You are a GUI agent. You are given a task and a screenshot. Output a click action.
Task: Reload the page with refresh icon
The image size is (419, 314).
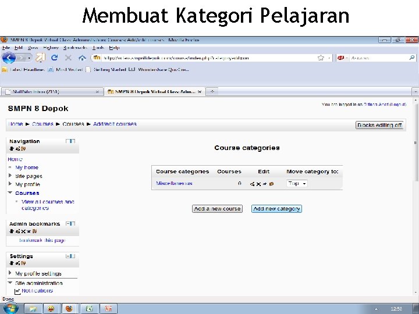tap(55, 58)
